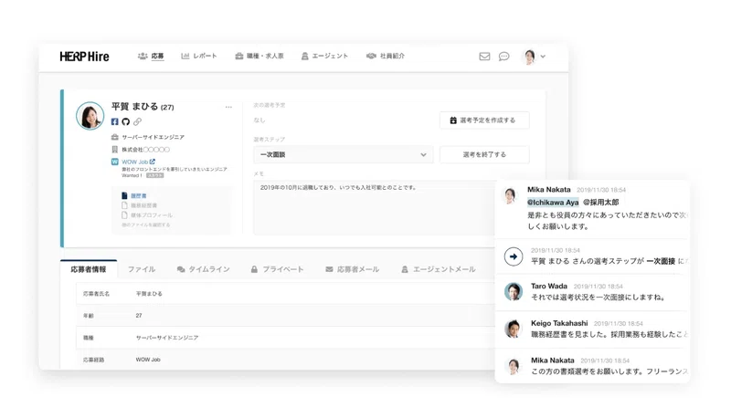The width and height of the screenshot is (731, 418).
Task: Click the dark document icon beside 履歴書
Action: pyautogui.click(x=124, y=195)
